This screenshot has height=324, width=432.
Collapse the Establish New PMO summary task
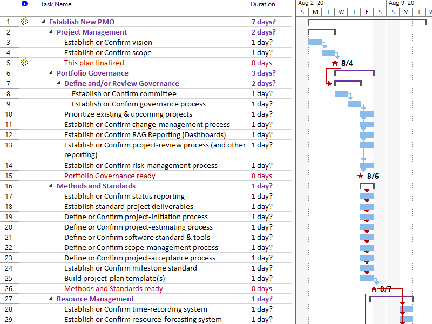tap(43, 22)
